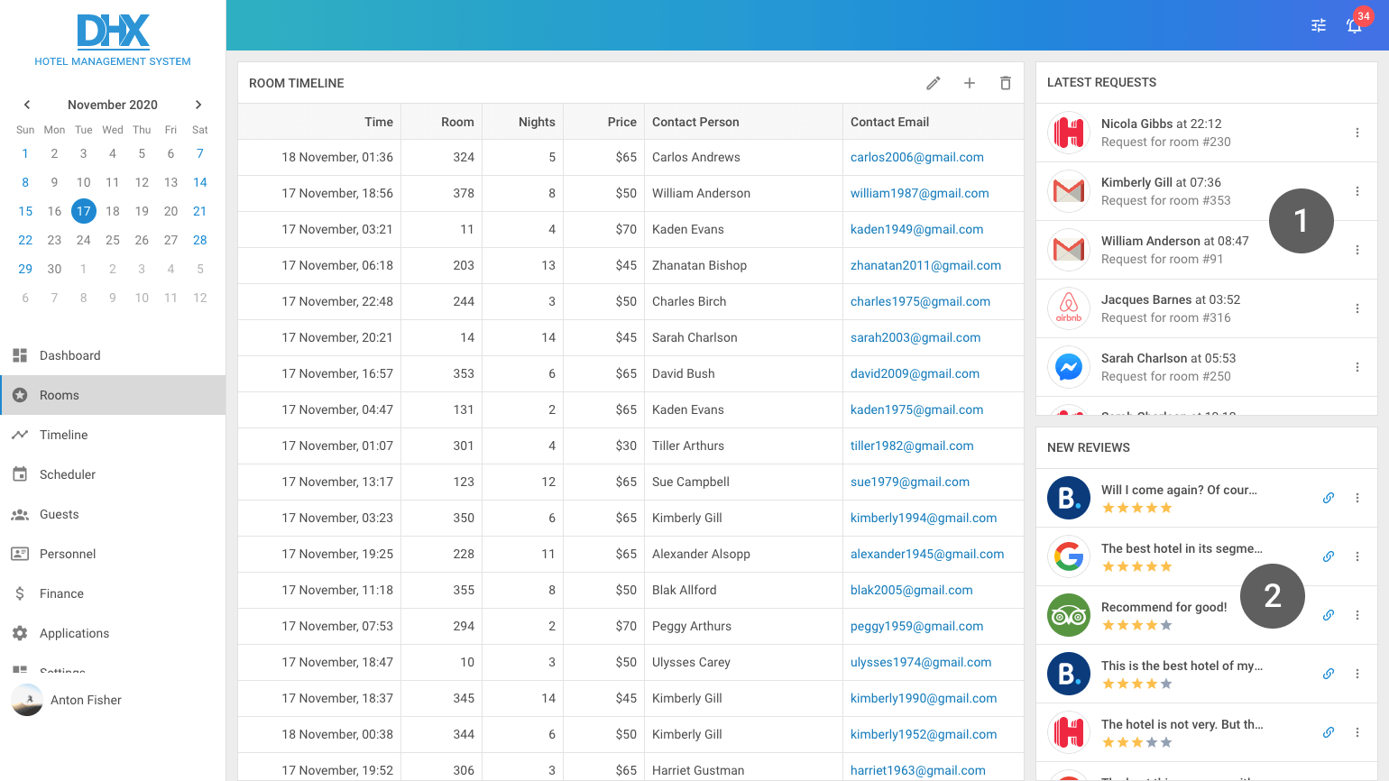Click the TripAdvisor icon on 'Recommend for good!' review
The height and width of the screenshot is (781, 1389).
(1068, 614)
